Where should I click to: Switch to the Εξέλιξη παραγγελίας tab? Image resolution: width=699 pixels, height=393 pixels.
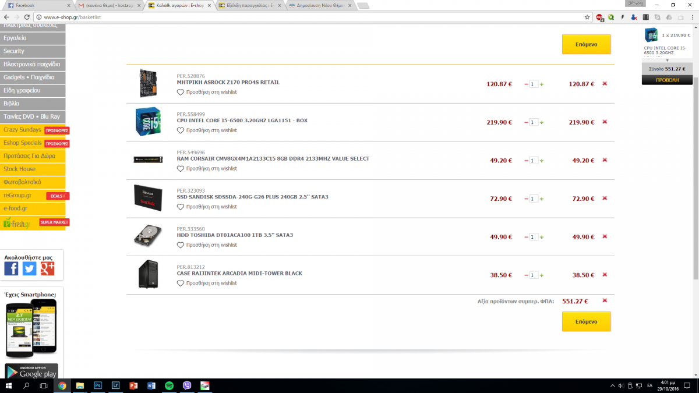[249, 5]
